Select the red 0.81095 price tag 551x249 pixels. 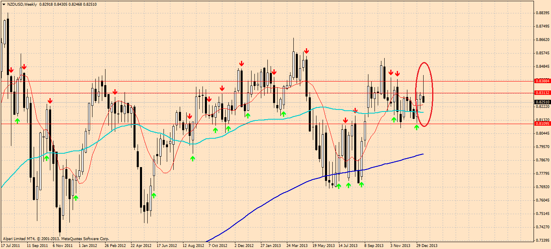pyautogui.click(x=542, y=123)
